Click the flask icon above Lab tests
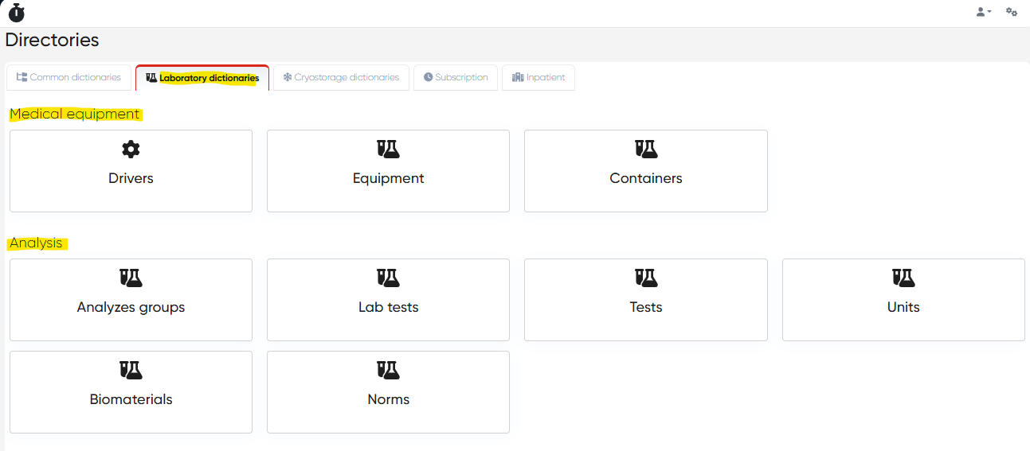Image resolution: width=1030 pixels, height=451 pixels. 388,278
